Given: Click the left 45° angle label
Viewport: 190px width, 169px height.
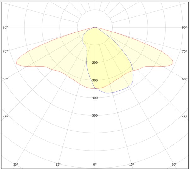Looking at the screenshot, I should pyautogui.click(x=5, y=117).
